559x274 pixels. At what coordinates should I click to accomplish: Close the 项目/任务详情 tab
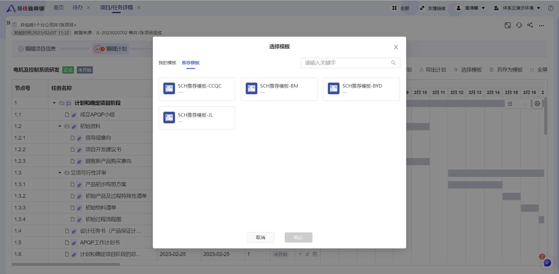(x=139, y=8)
